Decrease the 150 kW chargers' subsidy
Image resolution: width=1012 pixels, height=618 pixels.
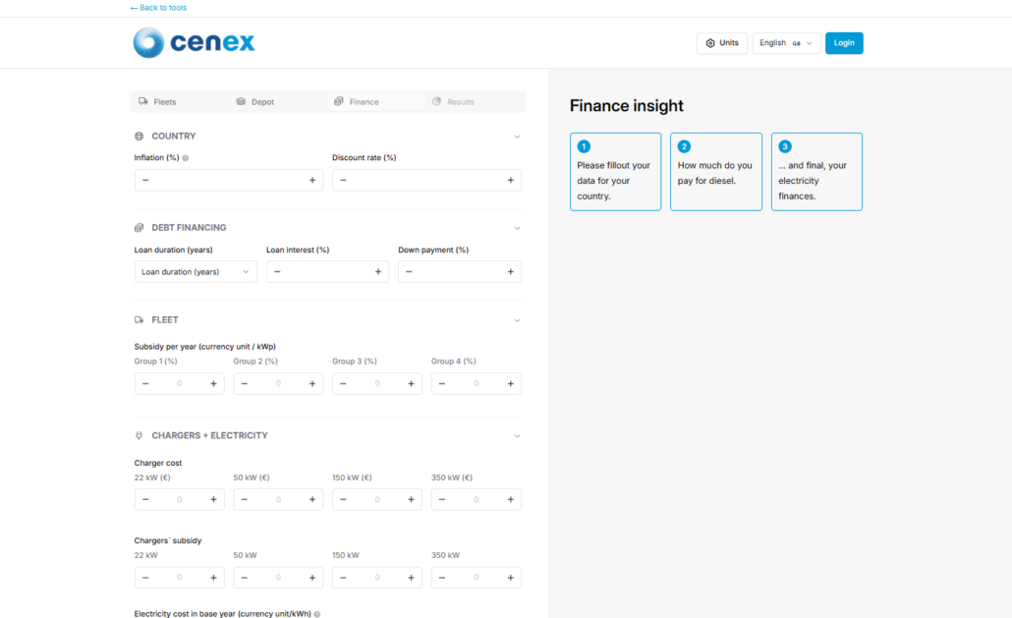pyautogui.click(x=343, y=578)
